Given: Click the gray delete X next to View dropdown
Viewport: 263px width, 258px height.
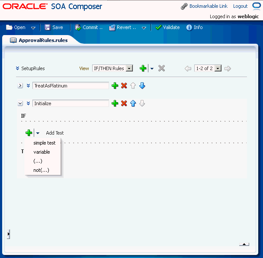Looking at the screenshot, I should 161,68.
